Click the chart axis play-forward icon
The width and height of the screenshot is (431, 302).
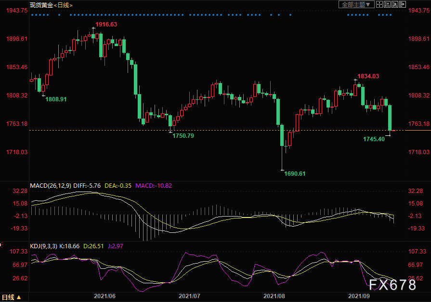pyautogui.click(x=395, y=4)
